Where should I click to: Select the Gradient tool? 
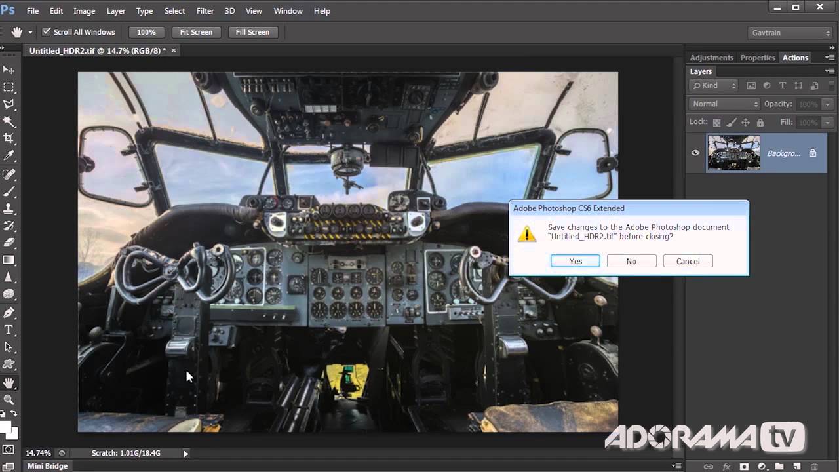point(9,260)
